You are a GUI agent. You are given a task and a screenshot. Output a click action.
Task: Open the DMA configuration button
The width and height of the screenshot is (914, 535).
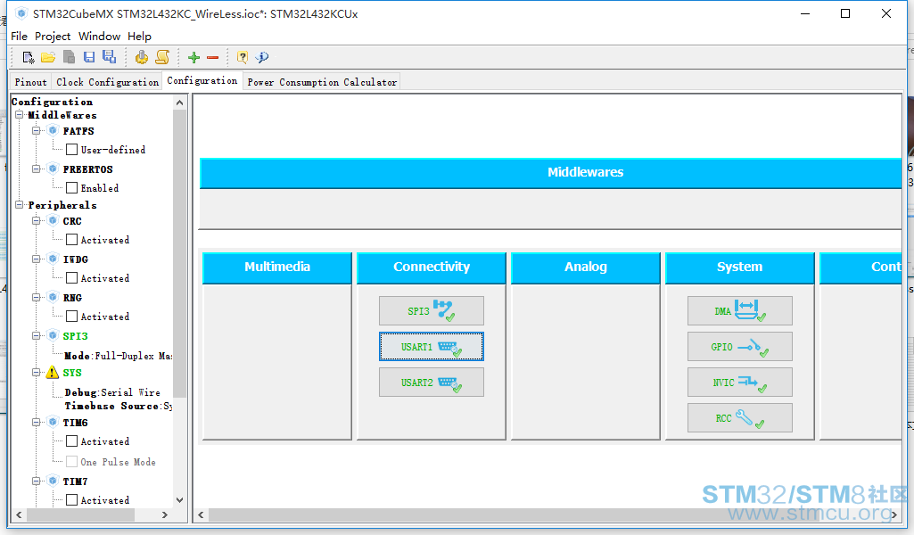[740, 310]
